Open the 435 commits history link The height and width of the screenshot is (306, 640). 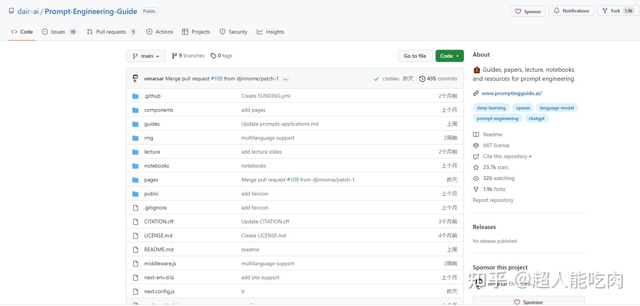(x=438, y=79)
